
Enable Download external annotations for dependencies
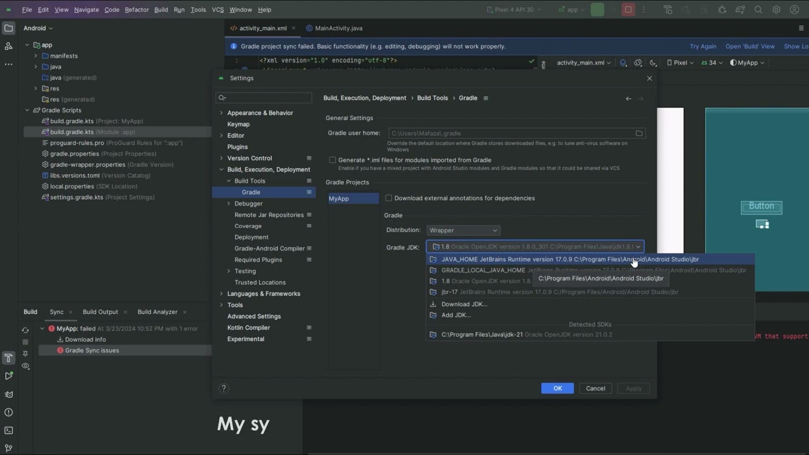coord(389,198)
